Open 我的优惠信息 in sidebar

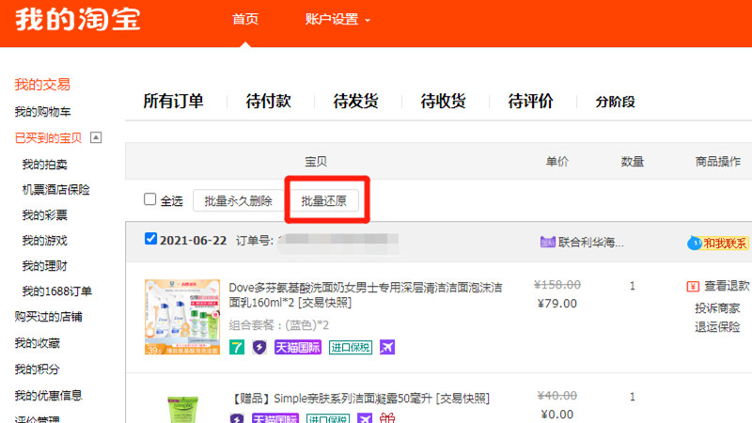[49, 396]
